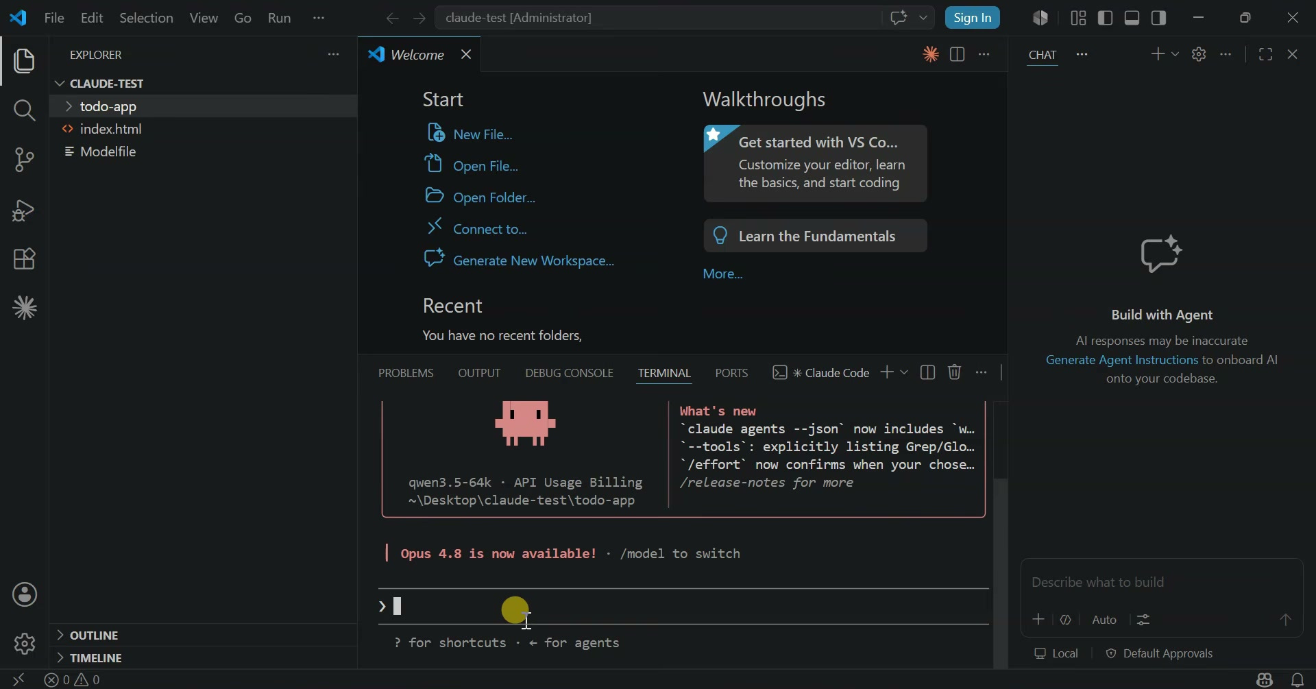Open the remote window indicator in status bar
Image resolution: width=1316 pixels, height=689 pixels.
point(19,679)
